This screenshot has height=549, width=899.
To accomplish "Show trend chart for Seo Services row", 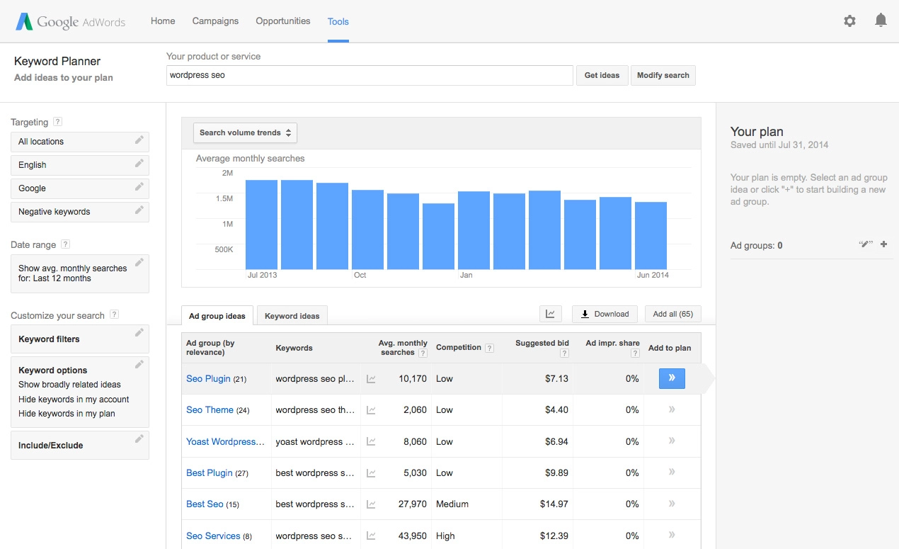I will pos(371,536).
